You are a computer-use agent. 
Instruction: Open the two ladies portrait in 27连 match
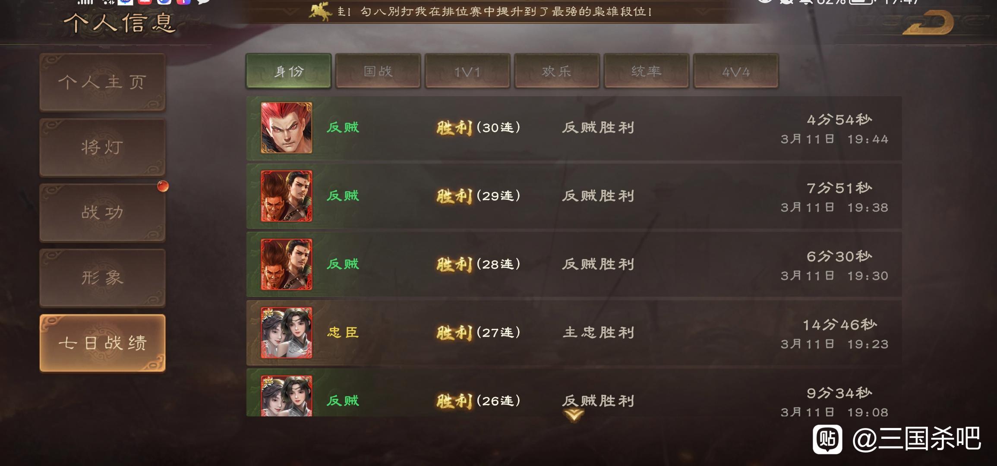(286, 333)
